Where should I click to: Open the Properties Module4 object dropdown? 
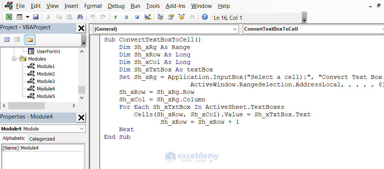pos(82,129)
